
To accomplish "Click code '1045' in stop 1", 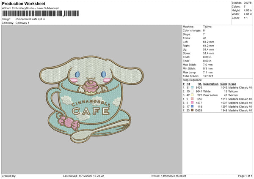I will click(x=224, y=87).
